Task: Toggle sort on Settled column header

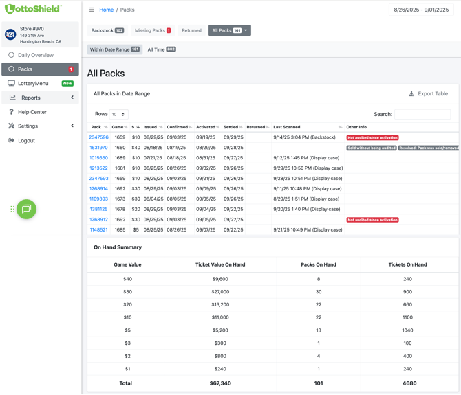Action: coord(233,127)
